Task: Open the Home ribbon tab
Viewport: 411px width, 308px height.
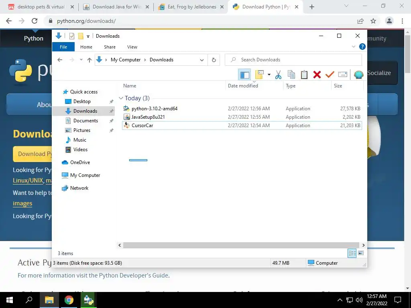Action: click(86, 47)
